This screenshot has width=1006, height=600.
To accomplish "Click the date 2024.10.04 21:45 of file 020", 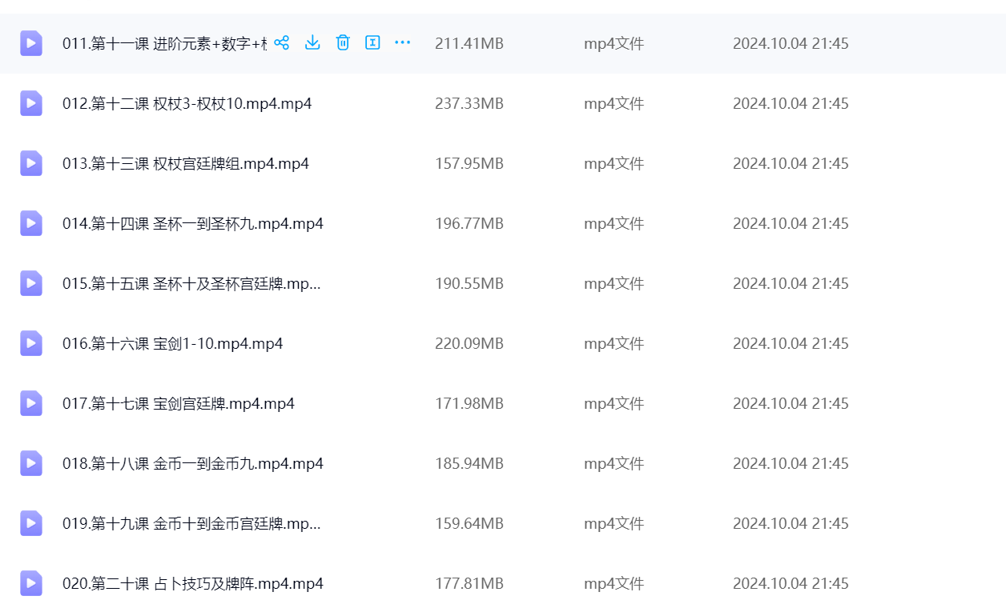I will pos(790,584).
